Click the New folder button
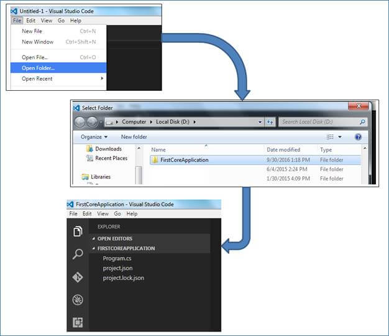 (134, 137)
